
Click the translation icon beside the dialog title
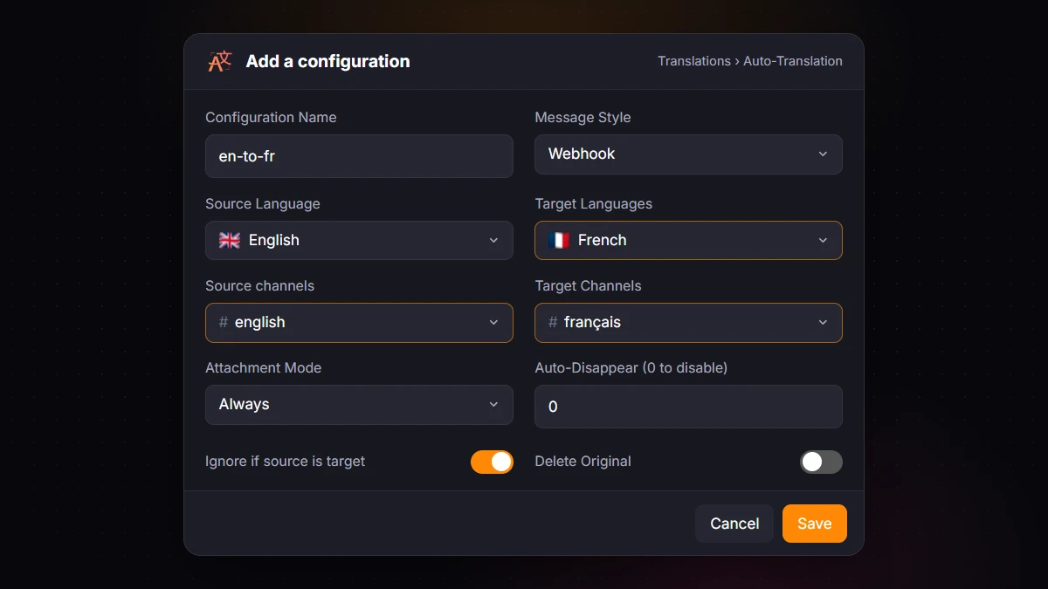(220, 61)
